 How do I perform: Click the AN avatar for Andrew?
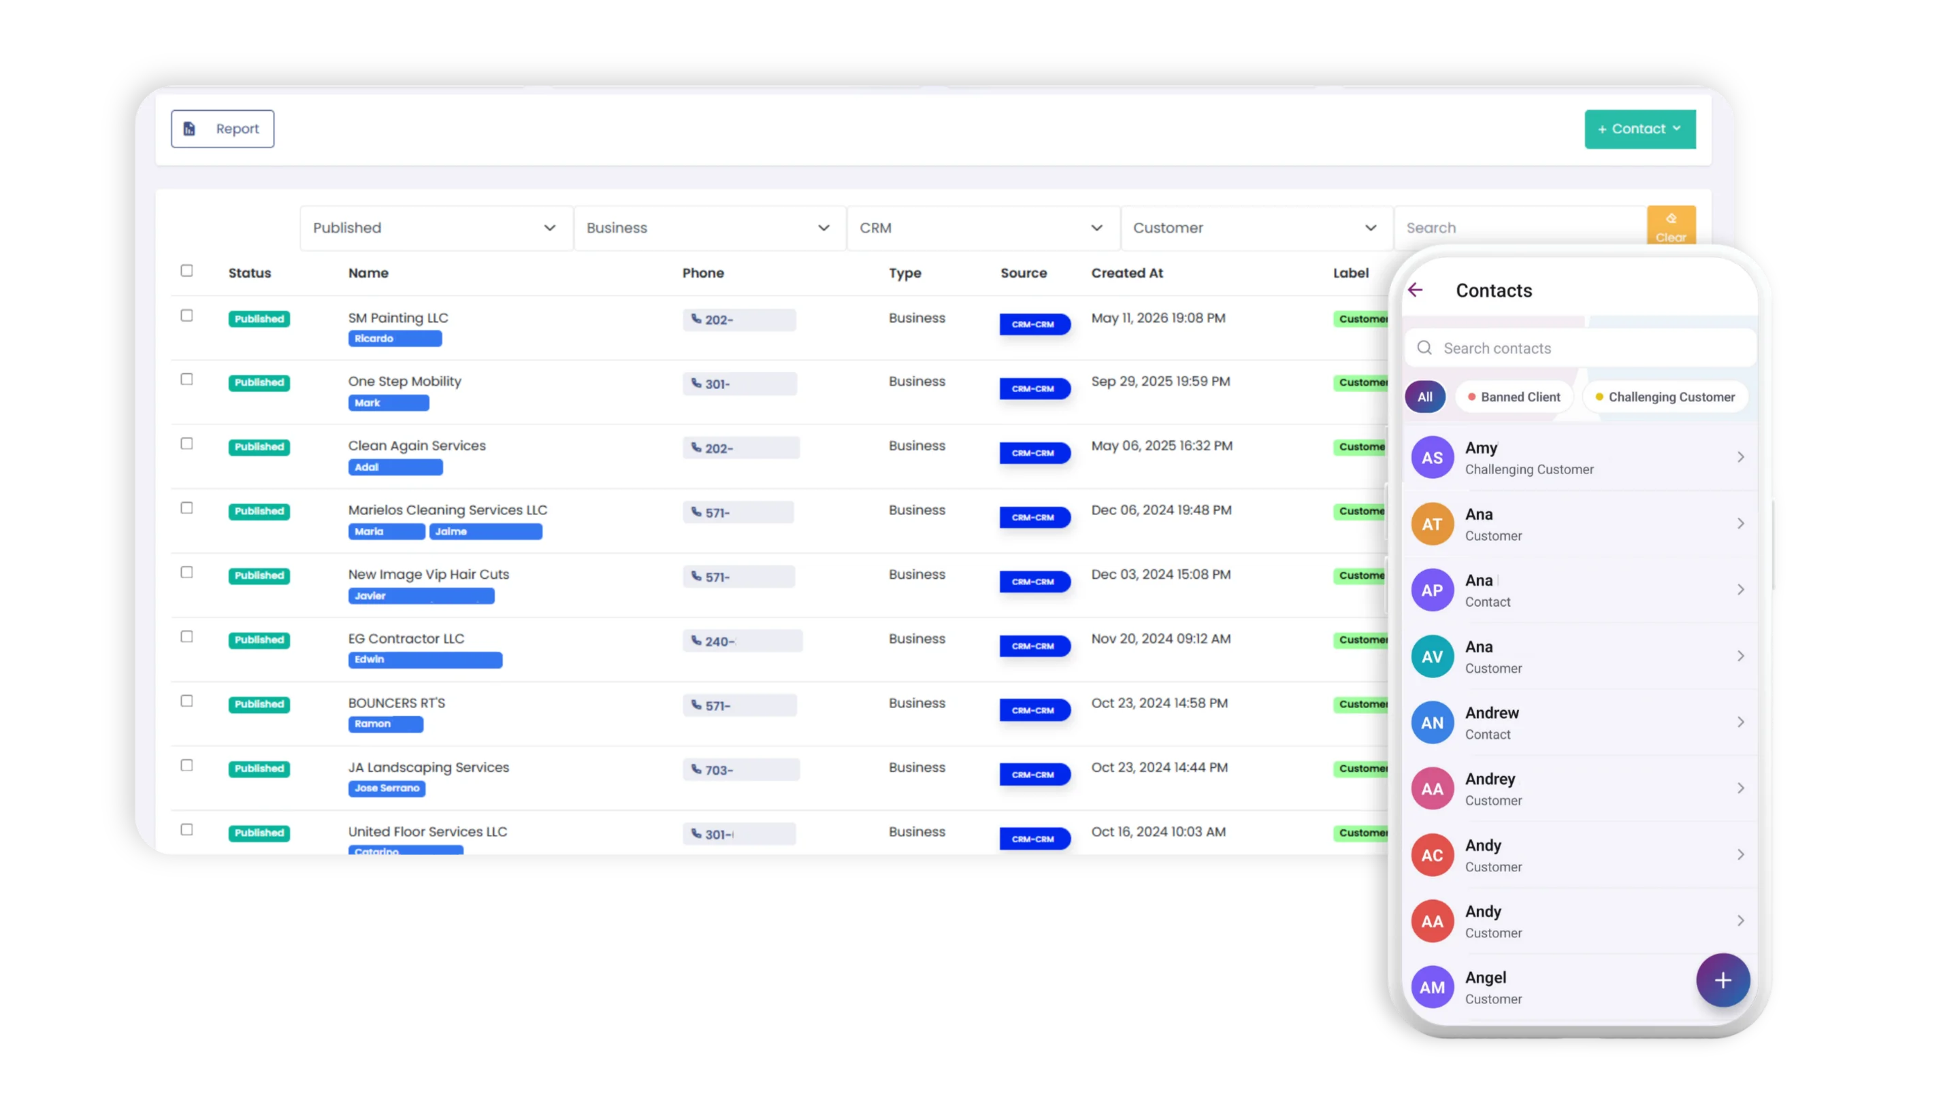pos(1432,722)
